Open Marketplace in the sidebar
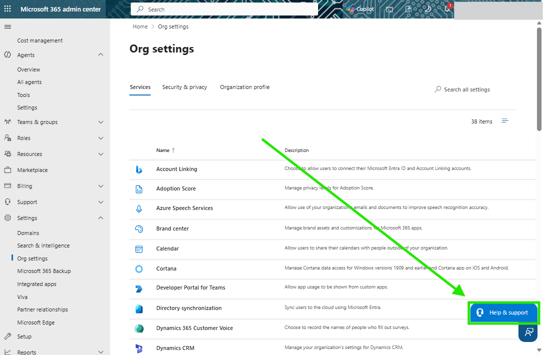543x355 pixels. (33, 170)
